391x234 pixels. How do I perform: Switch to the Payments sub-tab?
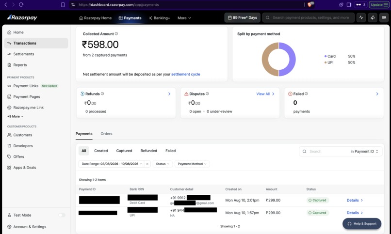click(x=84, y=134)
